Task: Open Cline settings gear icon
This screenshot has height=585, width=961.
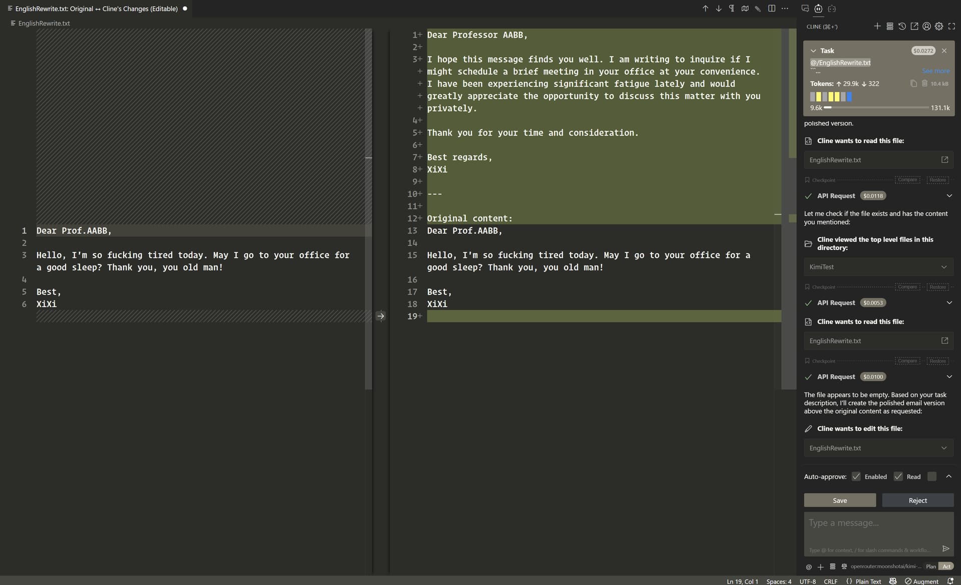Action: 939,26
